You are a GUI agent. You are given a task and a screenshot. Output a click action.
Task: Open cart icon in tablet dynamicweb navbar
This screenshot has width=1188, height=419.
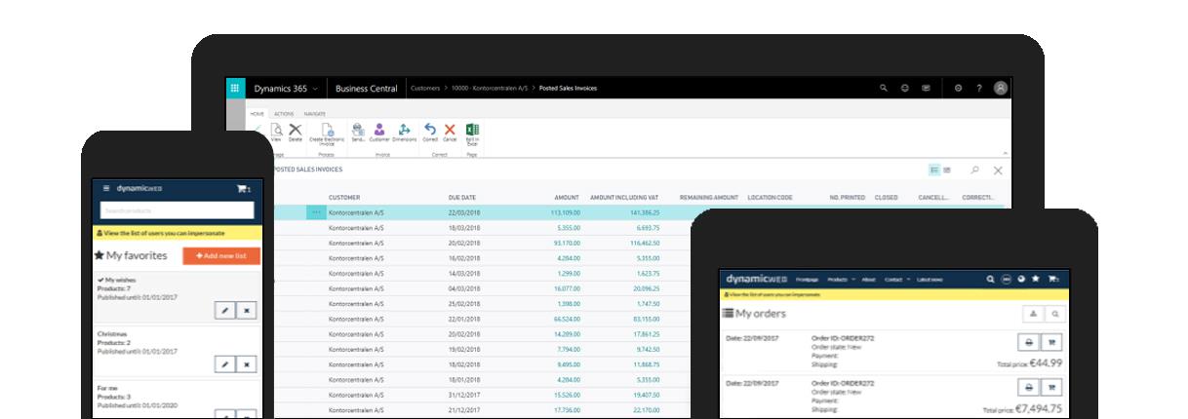pos(1053,279)
